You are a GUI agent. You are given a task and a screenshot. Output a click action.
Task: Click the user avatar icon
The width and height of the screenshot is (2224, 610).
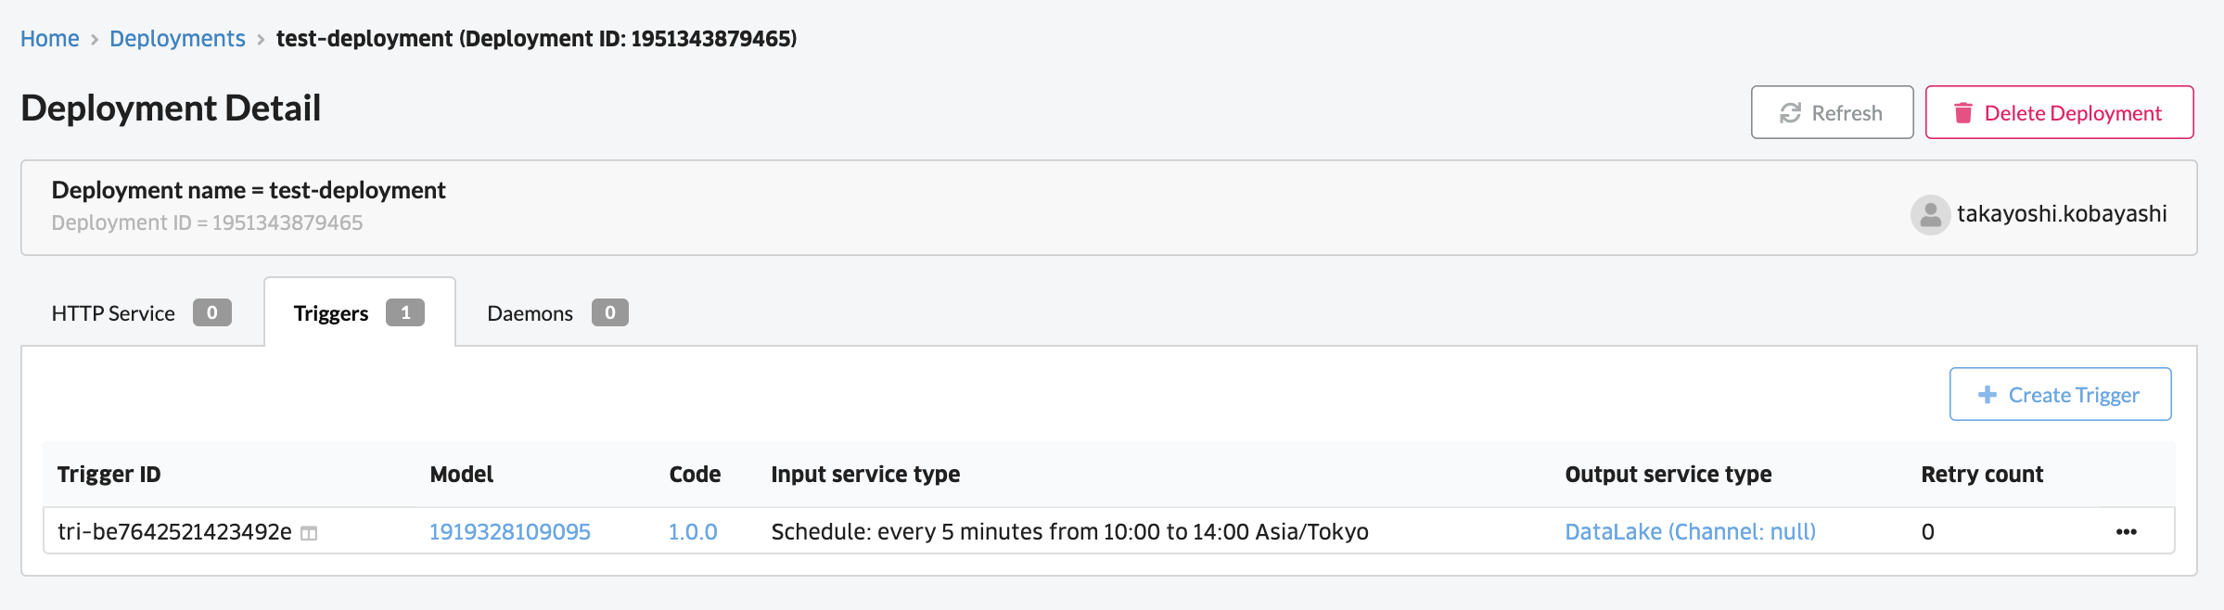pos(1930,214)
